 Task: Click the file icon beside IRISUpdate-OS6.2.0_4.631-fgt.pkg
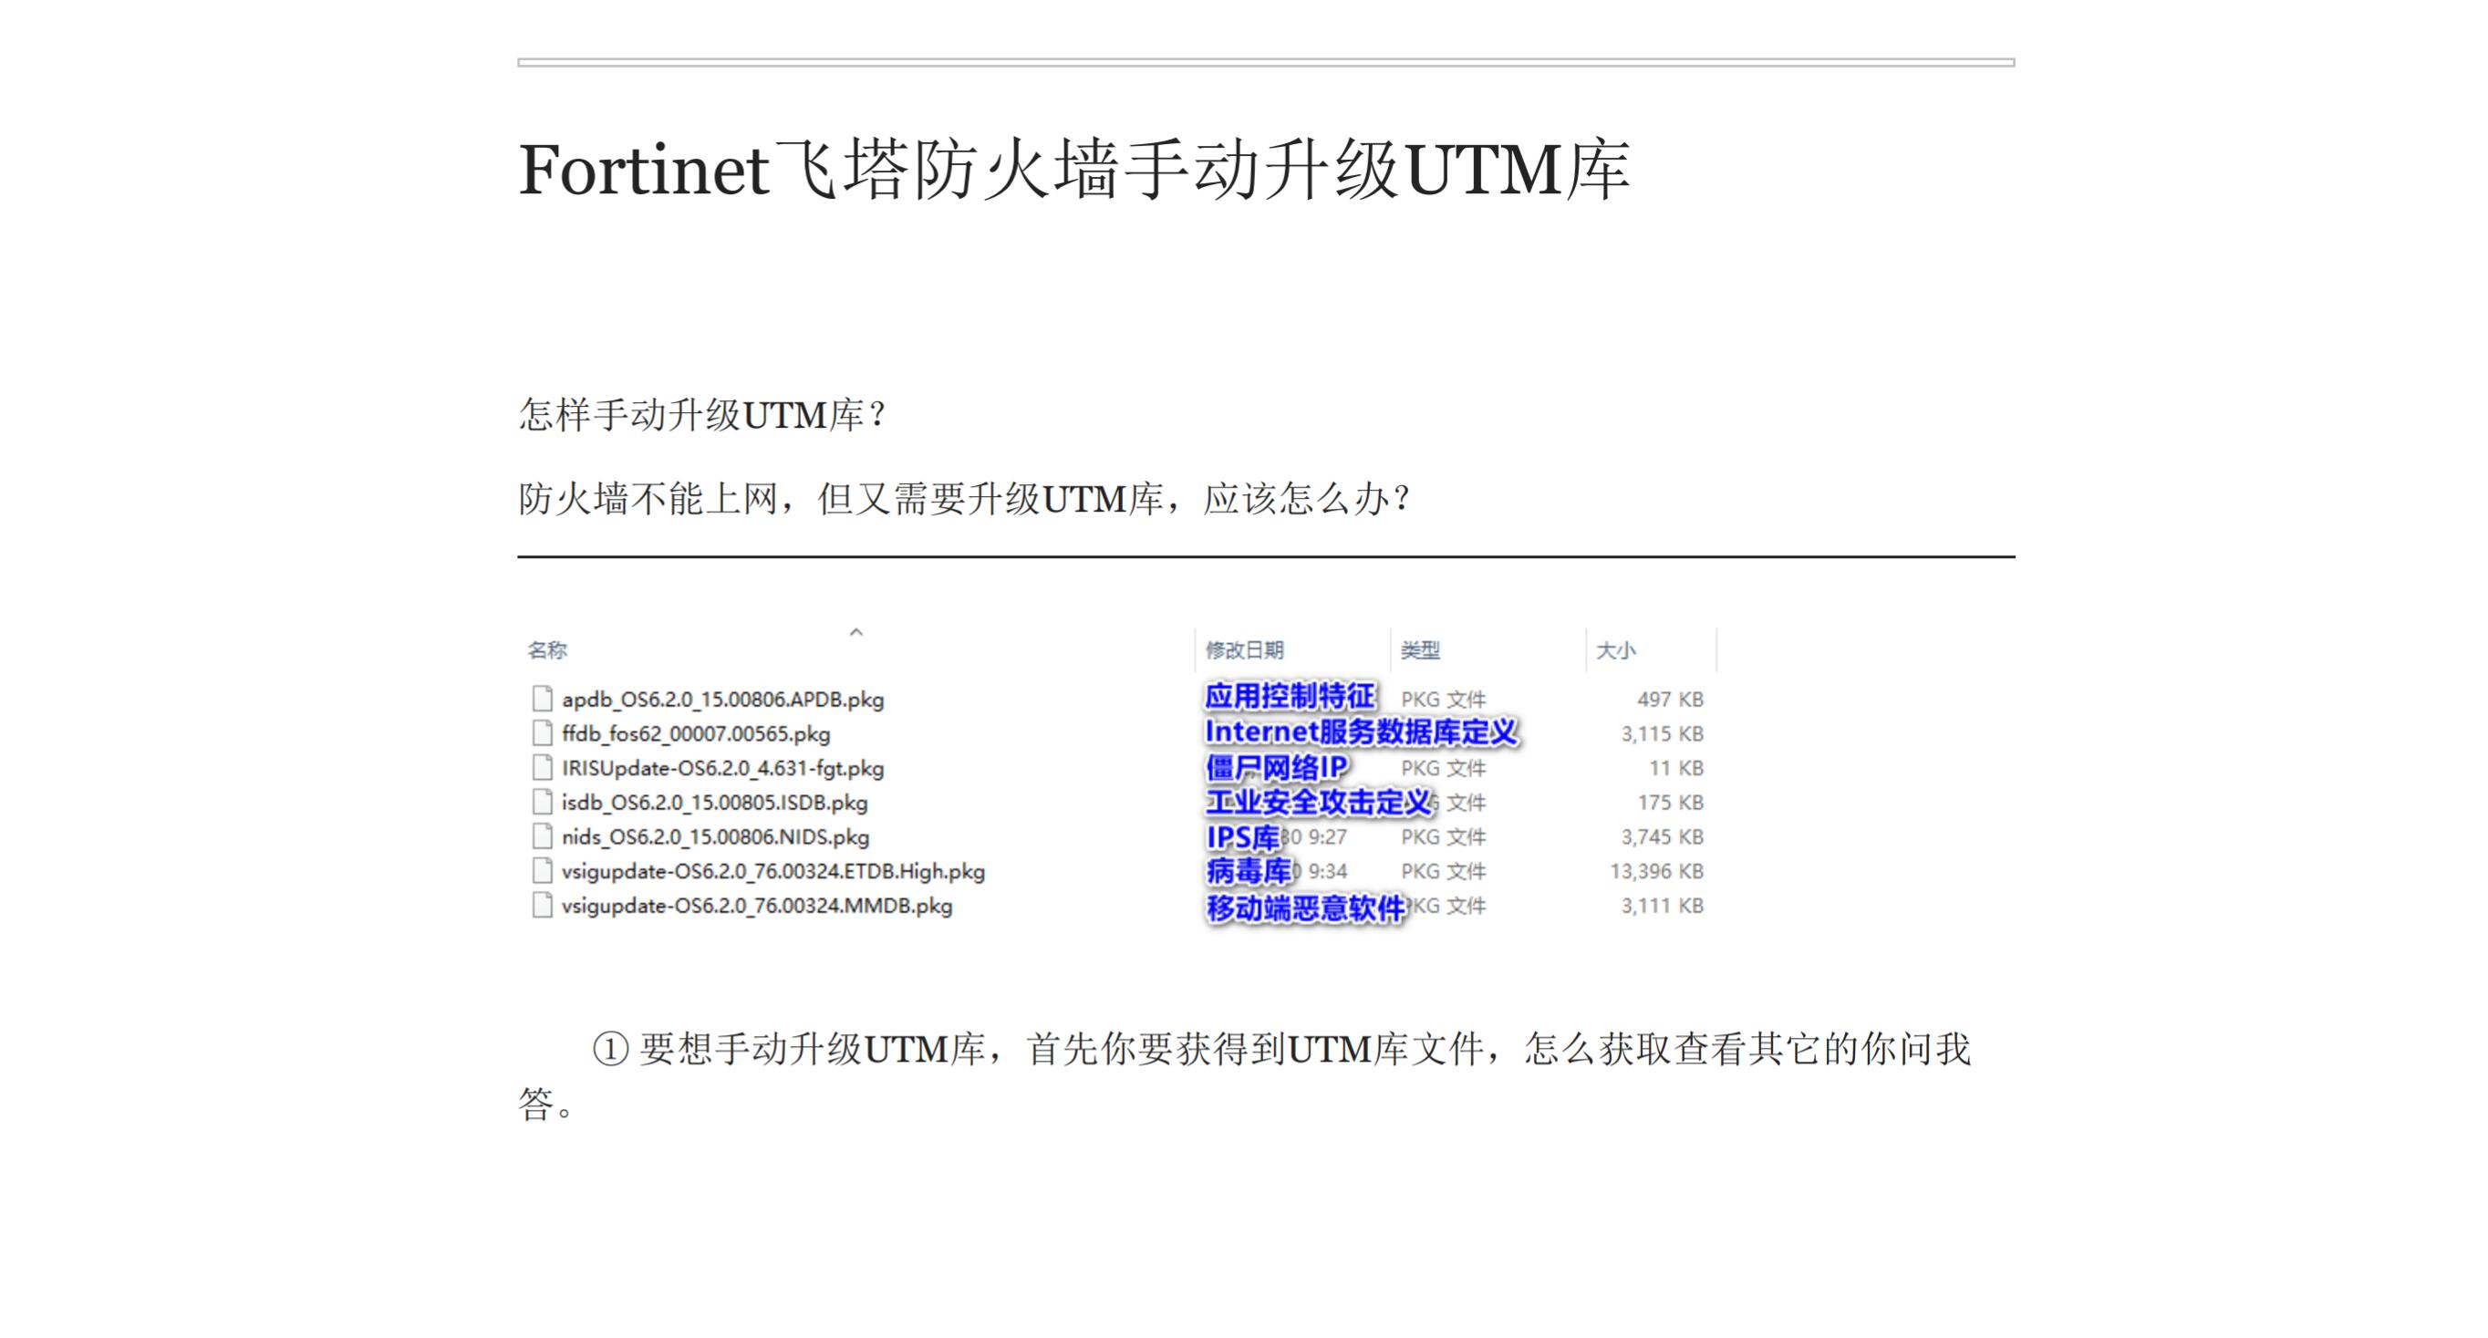tap(542, 768)
